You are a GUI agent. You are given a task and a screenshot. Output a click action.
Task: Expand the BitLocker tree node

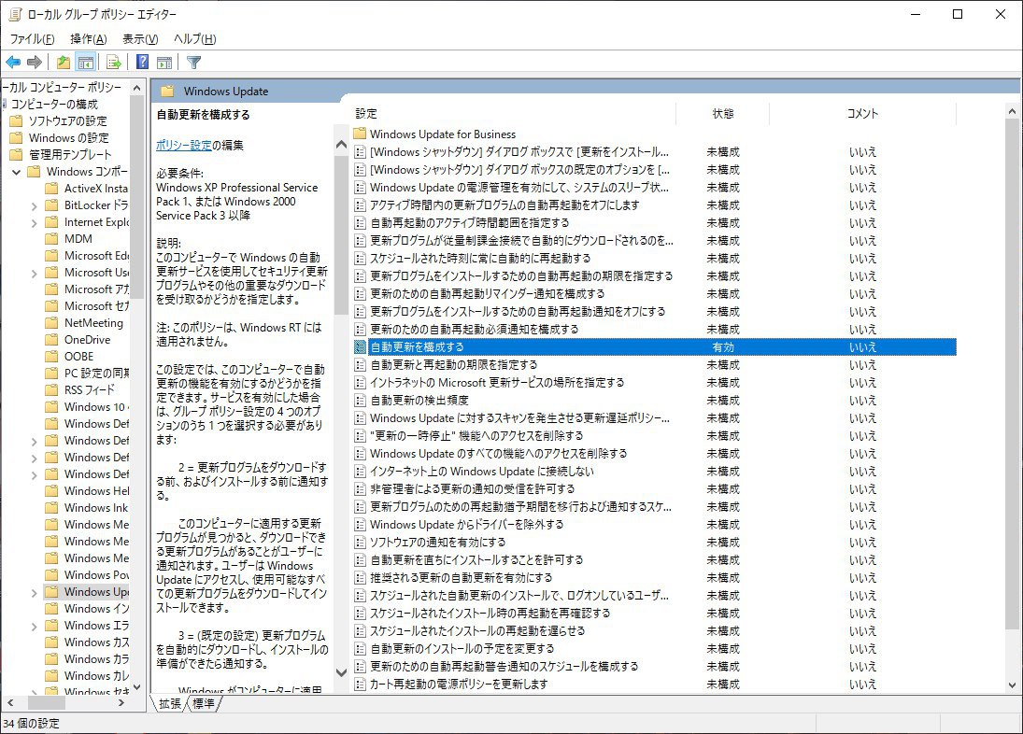(x=34, y=206)
